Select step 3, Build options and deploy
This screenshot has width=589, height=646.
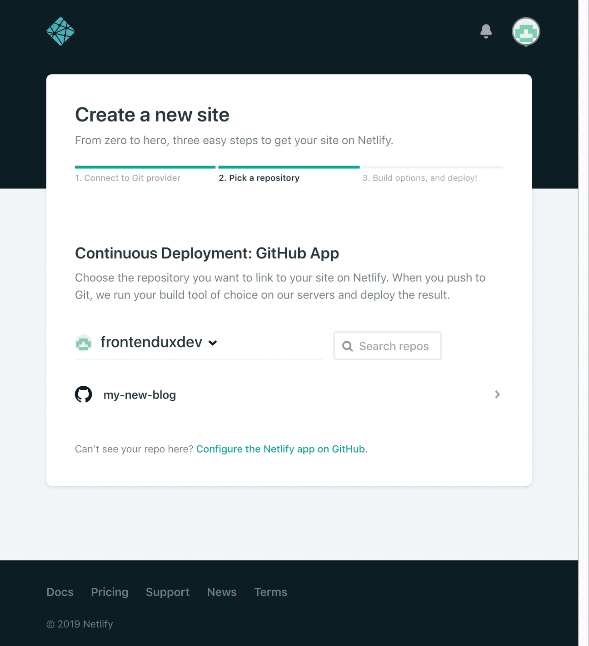tap(420, 178)
